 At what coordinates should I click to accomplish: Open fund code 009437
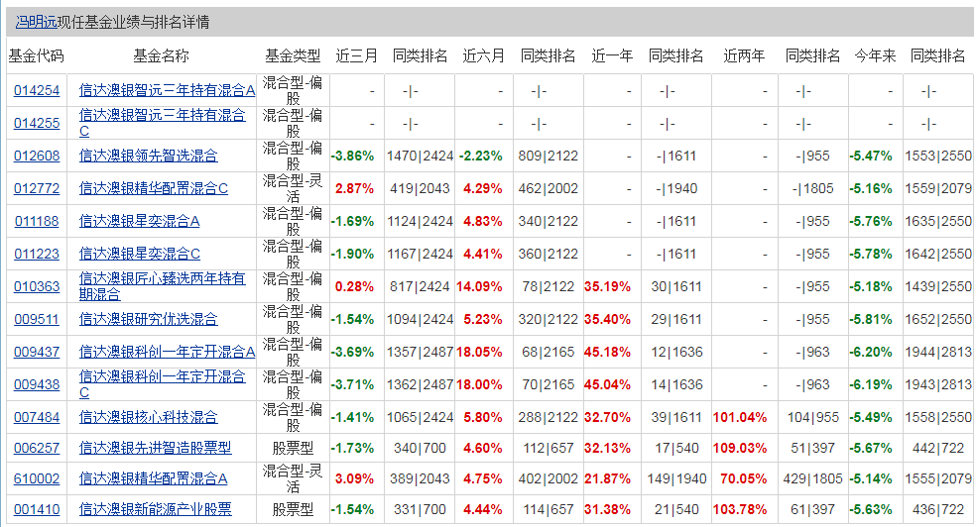click(37, 353)
